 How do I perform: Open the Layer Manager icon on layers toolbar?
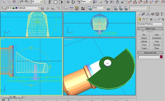click(4, 8)
